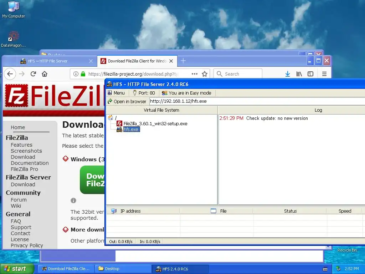Click the Firefox Search box
This screenshot has width=365, height=274.
[238, 74]
